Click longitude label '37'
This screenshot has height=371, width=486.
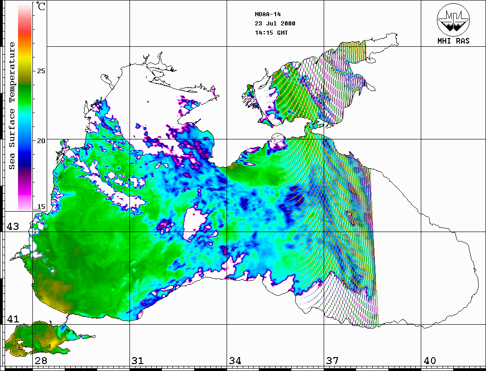point(332,360)
